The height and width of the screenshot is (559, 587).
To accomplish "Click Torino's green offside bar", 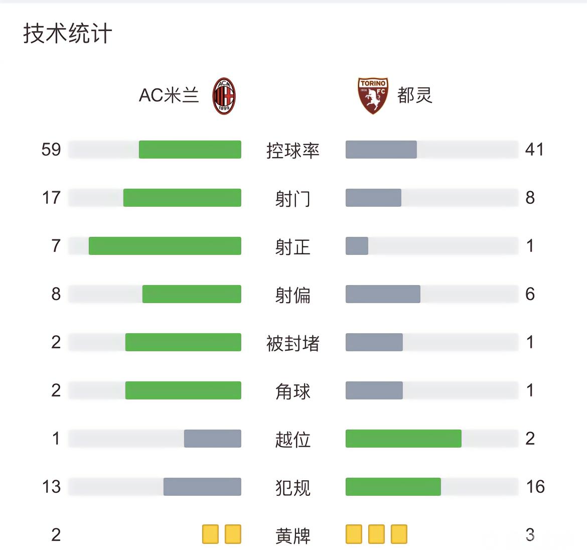I will (x=403, y=439).
